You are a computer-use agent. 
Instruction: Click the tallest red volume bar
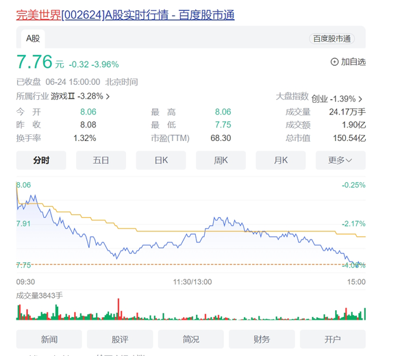(119, 309)
